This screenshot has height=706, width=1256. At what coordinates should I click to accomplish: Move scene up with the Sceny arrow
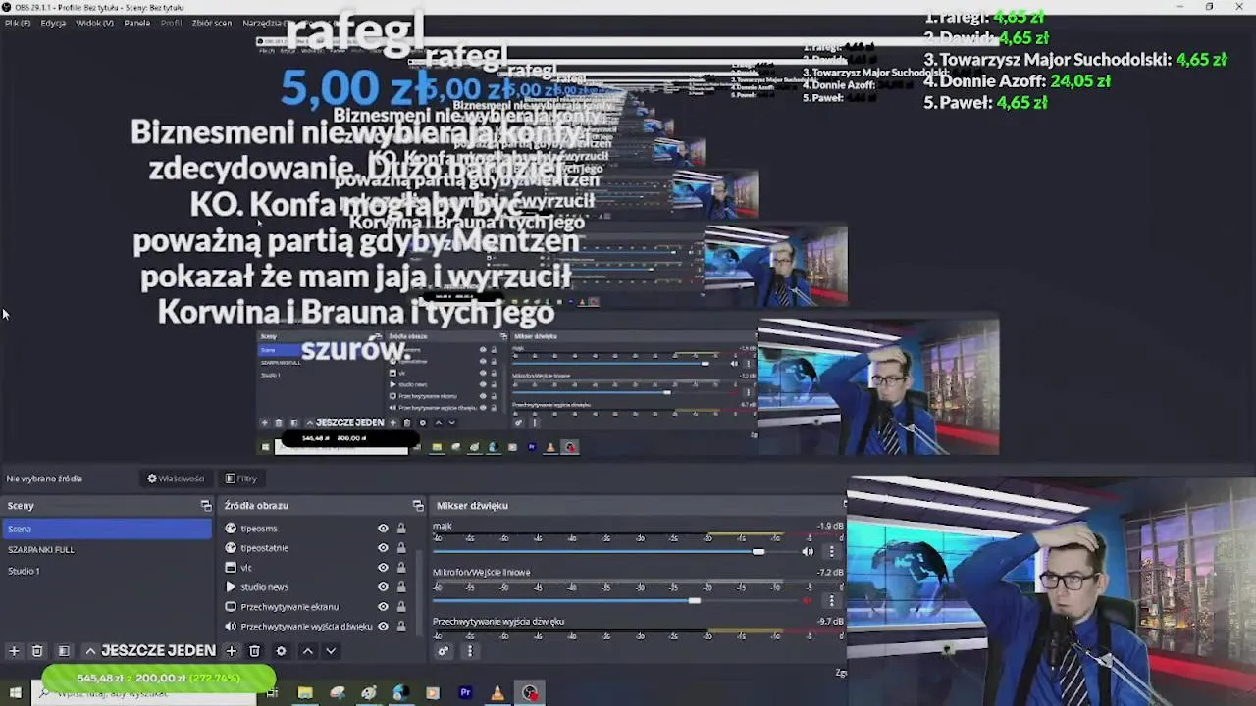click(x=90, y=651)
